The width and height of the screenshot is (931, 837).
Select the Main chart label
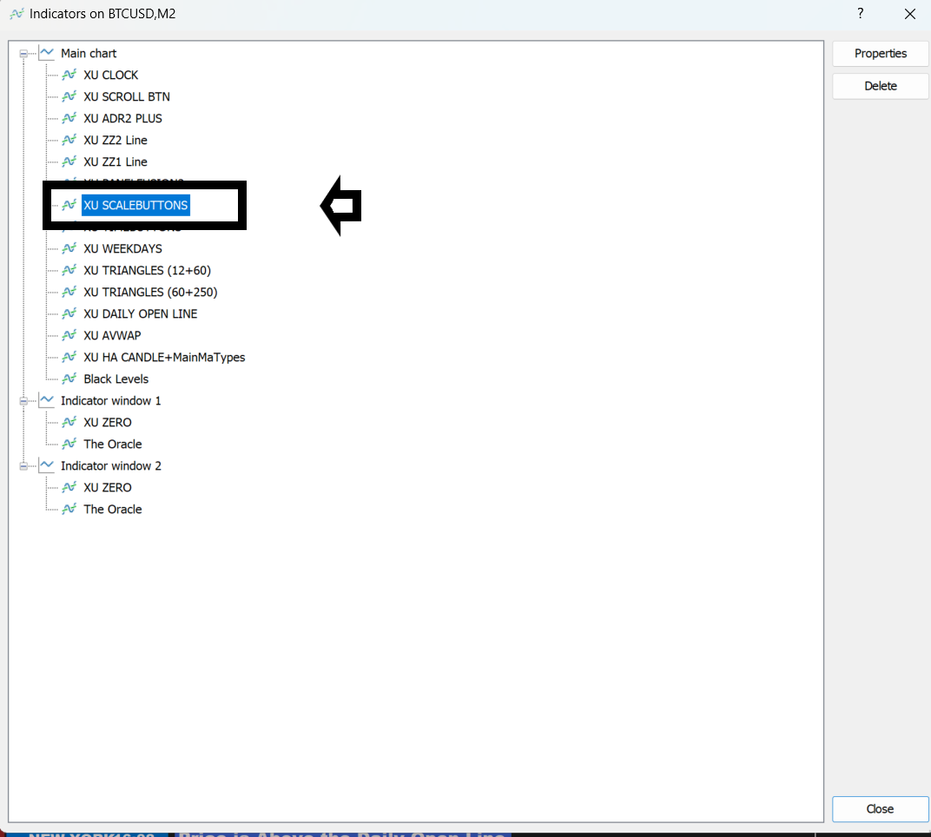click(x=89, y=54)
